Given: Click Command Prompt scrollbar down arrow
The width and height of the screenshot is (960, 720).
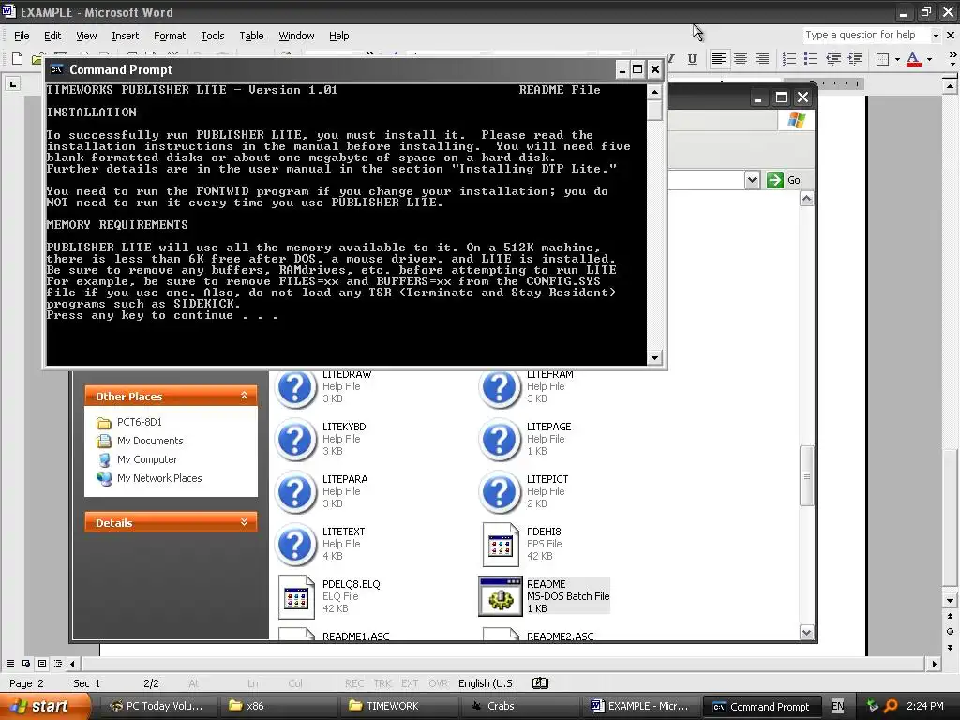Looking at the screenshot, I should click(x=654, y=357).
